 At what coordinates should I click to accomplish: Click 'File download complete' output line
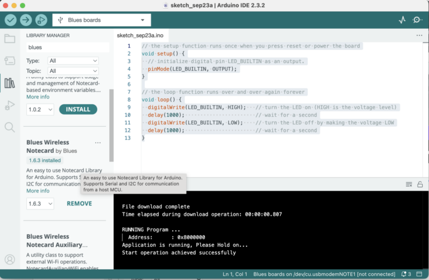pos(156,207)
